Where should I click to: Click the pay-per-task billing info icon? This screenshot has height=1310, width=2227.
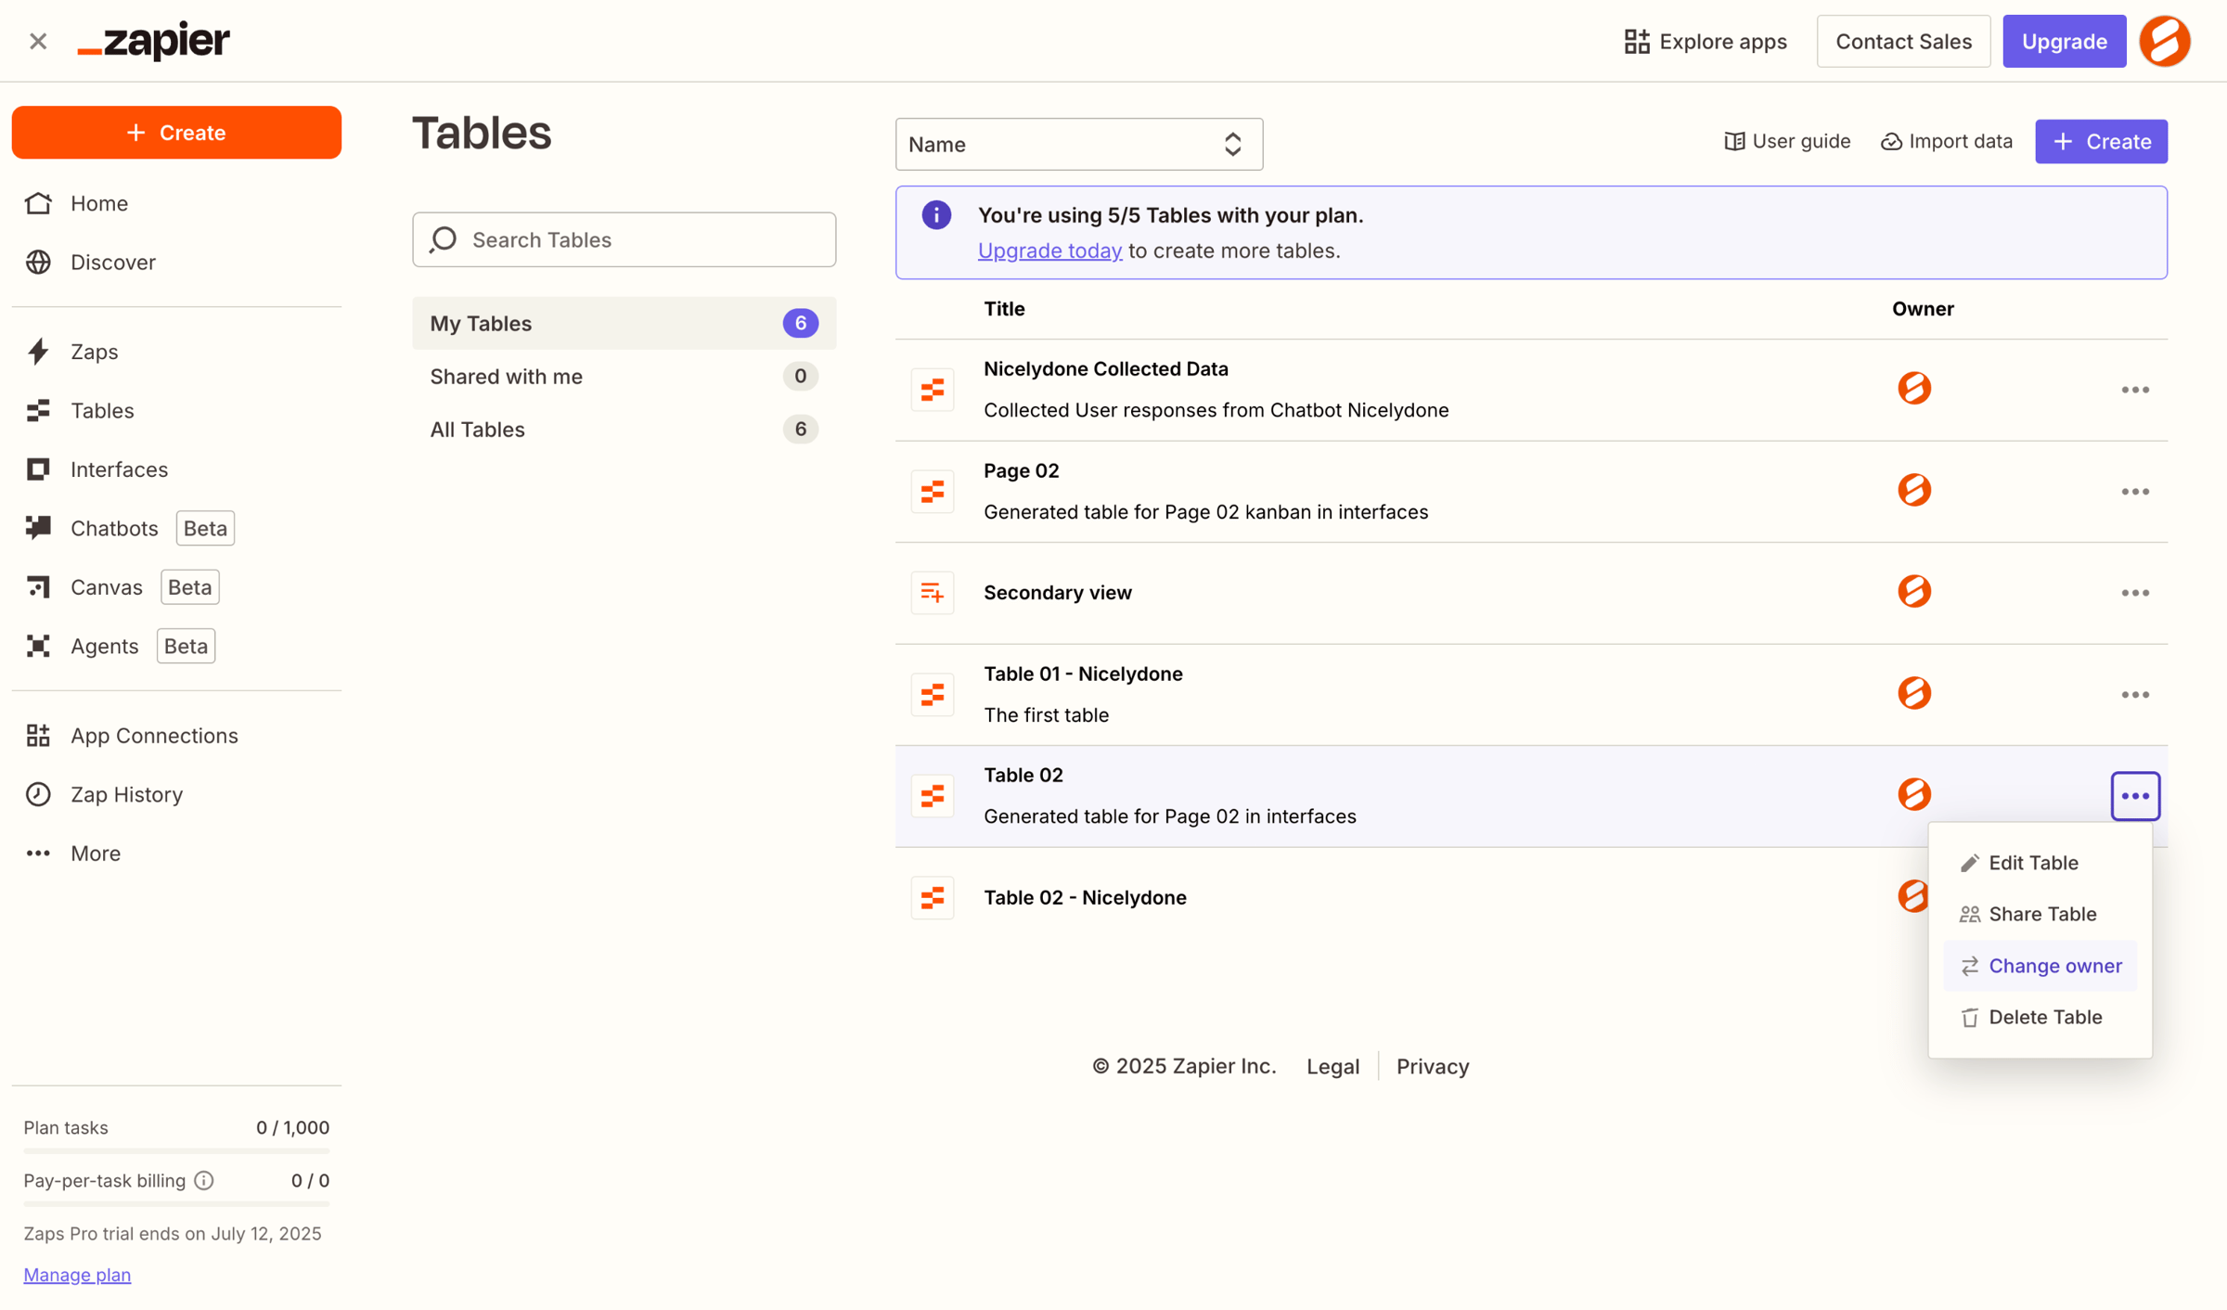click(204, 1180)
